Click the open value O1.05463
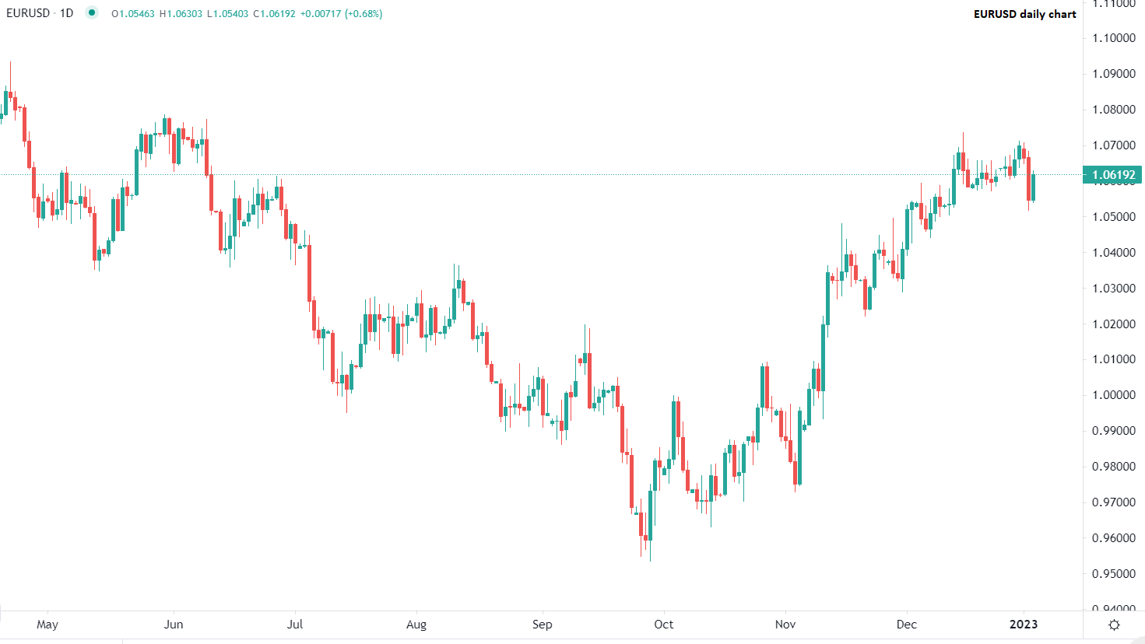 pyautogui.click(x=133, y=14)
